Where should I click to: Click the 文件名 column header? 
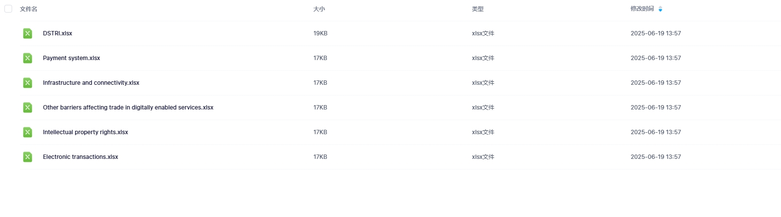29,9
